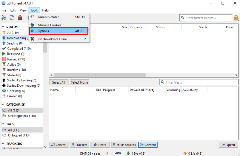Viewport: 240px width, 156px height.
Task: Switch to the HTTP Sources tab
Action: pyautogui.click(x=124, y=145)
